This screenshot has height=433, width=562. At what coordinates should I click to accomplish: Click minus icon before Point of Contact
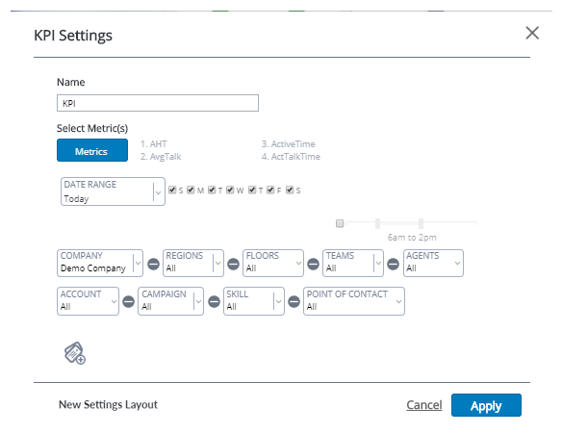click(x=294, y=302)
